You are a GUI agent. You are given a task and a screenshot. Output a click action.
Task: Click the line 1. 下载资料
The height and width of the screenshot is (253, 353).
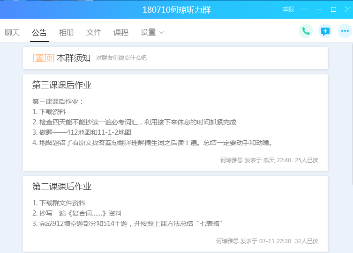[49, 112]
